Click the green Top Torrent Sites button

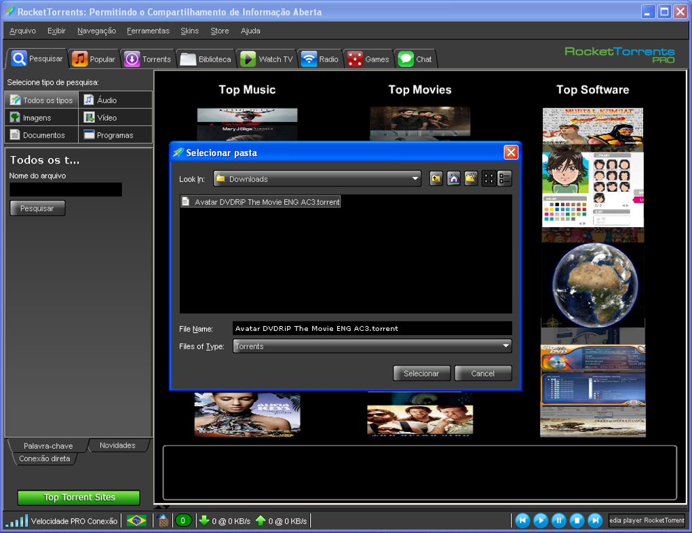tap(79, 498)
